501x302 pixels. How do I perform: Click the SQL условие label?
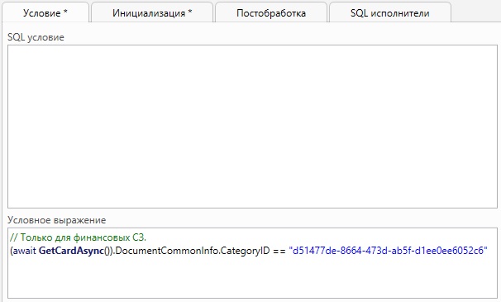pos(36,37)
